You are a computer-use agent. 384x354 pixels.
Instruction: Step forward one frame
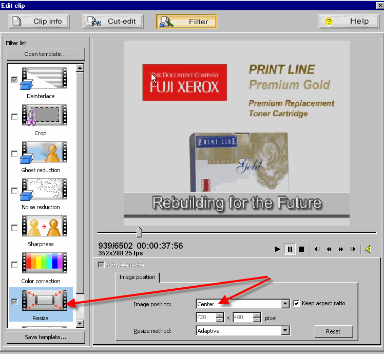pos(353,249)
